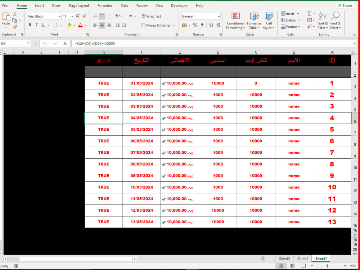Click Find & Select button
The width and height of the screenshot is (360, 270).
pos(336,21)
